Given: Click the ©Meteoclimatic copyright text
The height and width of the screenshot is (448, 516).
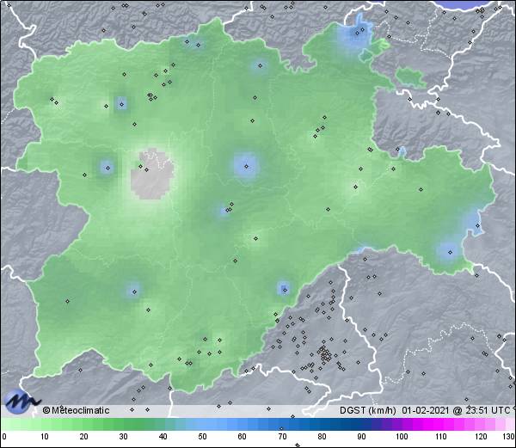Looking at the screenshot, I should pyautogui.click(x=76, y=410).
